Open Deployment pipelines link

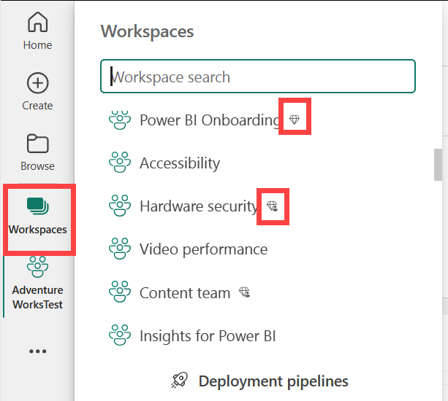click(x=273, y=381)
